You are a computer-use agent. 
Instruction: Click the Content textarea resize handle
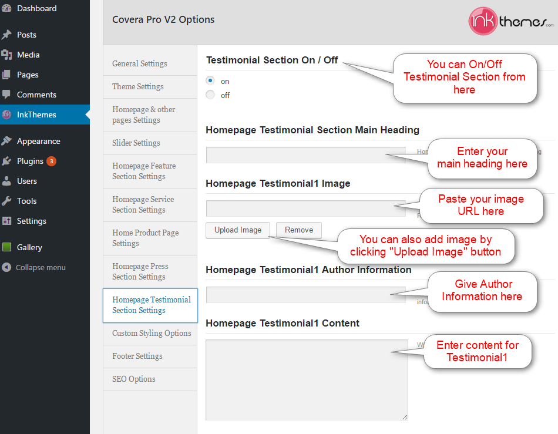click(405, 418)
